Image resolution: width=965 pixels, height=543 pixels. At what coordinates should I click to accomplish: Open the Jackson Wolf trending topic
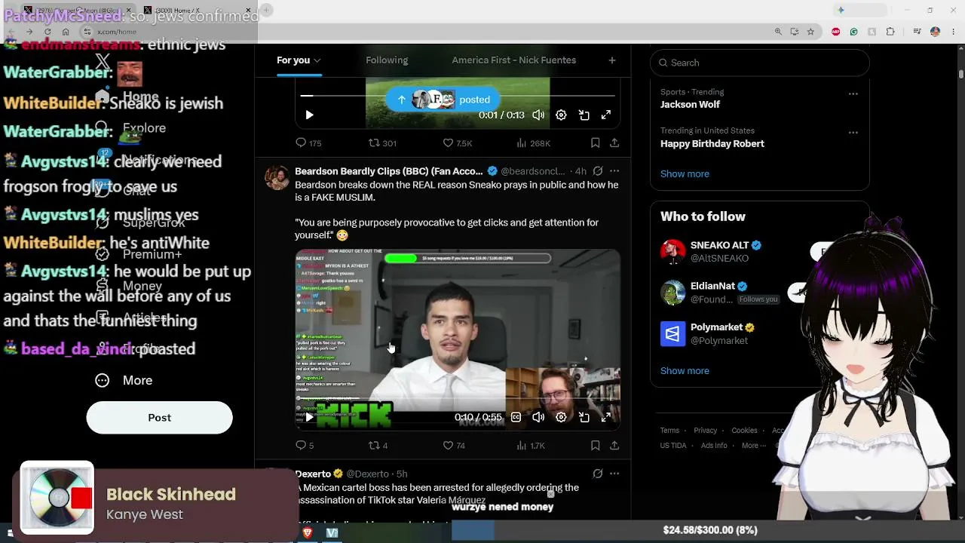tap(691, 105)
